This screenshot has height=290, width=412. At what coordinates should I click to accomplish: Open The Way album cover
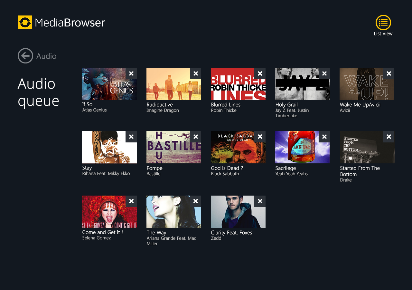pyautogui.click(x=174, y=212)
